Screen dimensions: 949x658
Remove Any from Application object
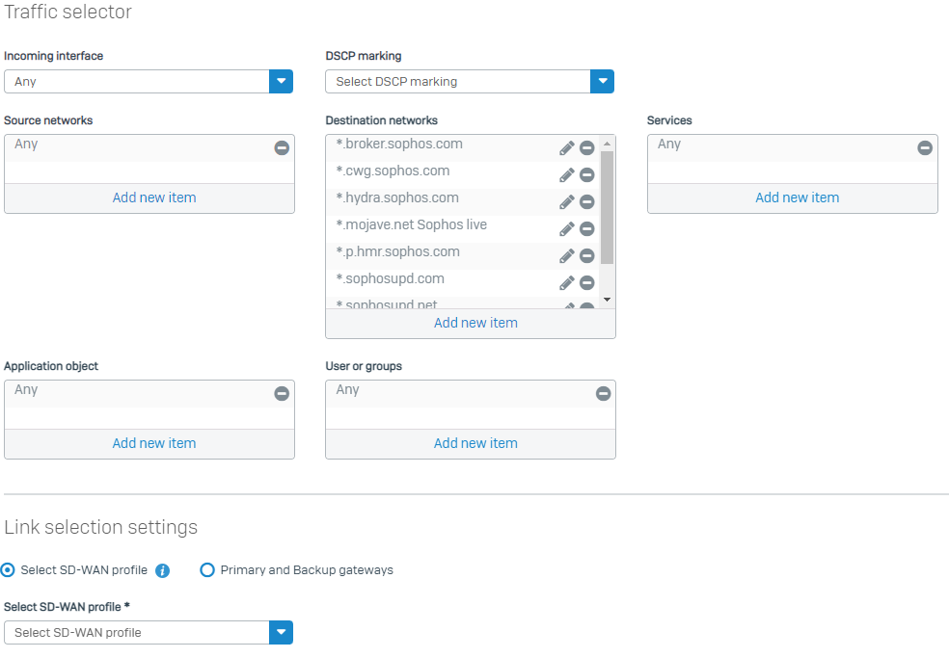282,394
